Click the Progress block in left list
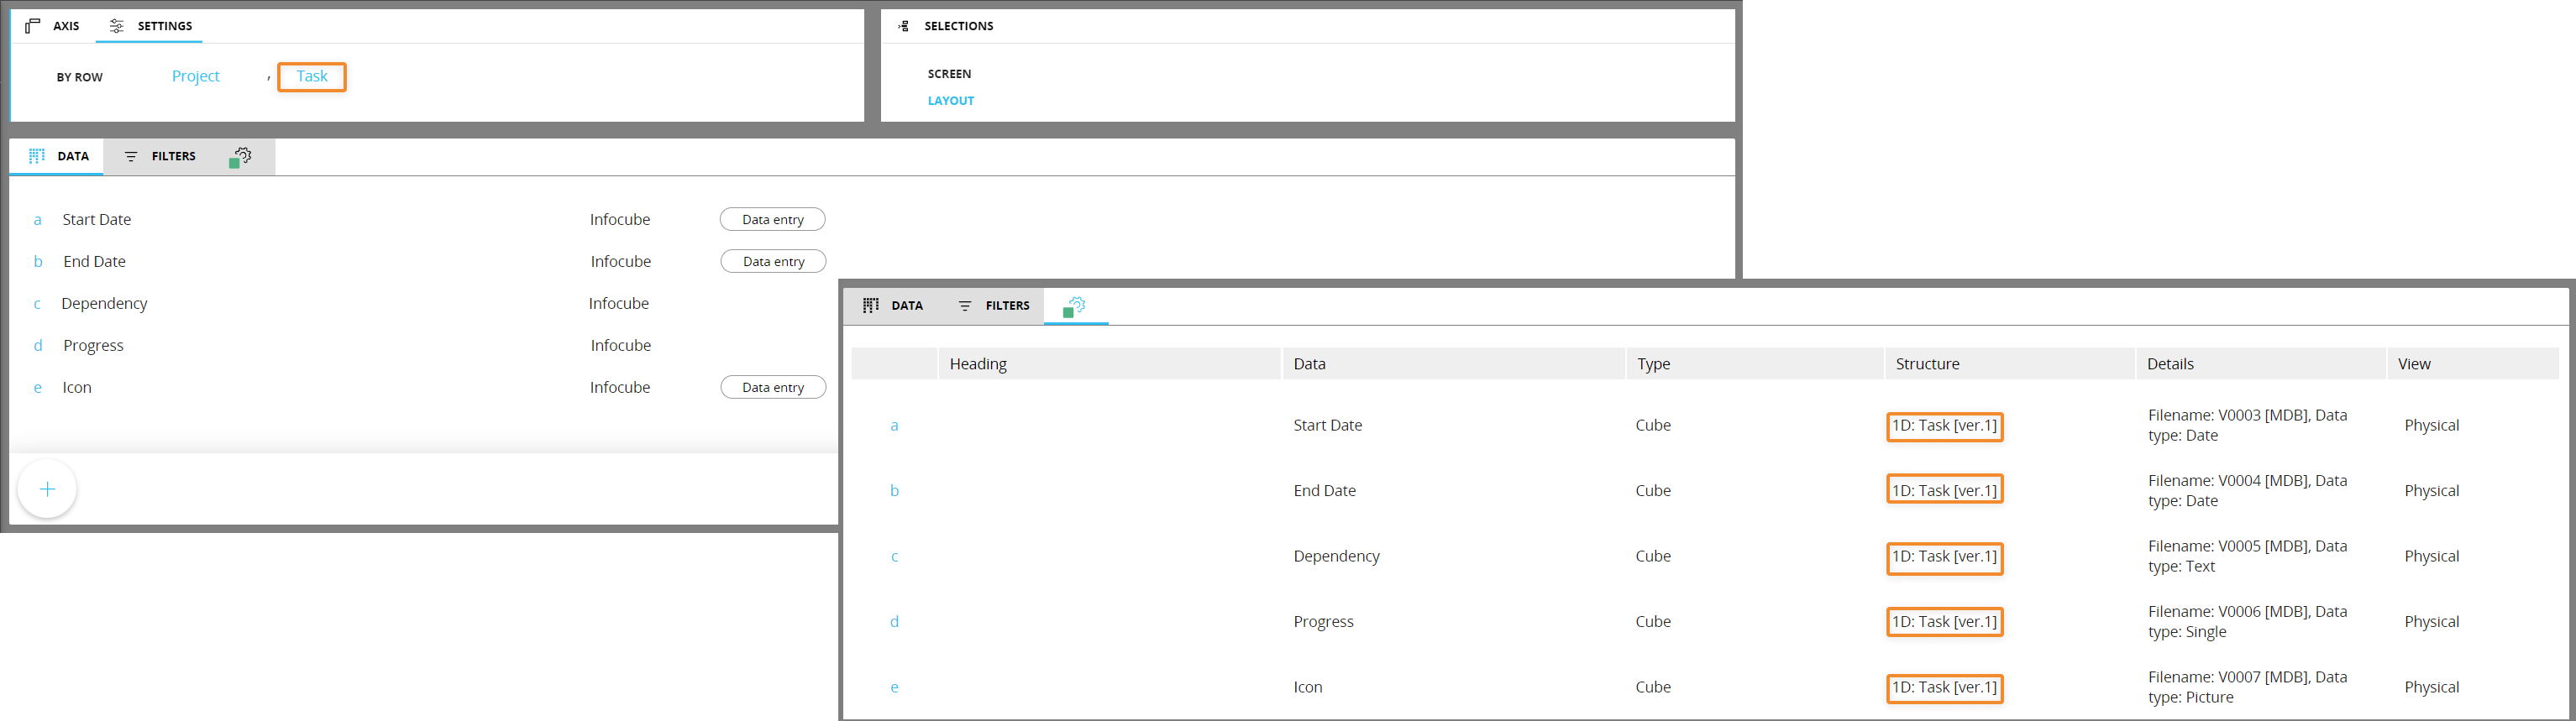This screenshot has height=721, width=2576. click(93, 345)
